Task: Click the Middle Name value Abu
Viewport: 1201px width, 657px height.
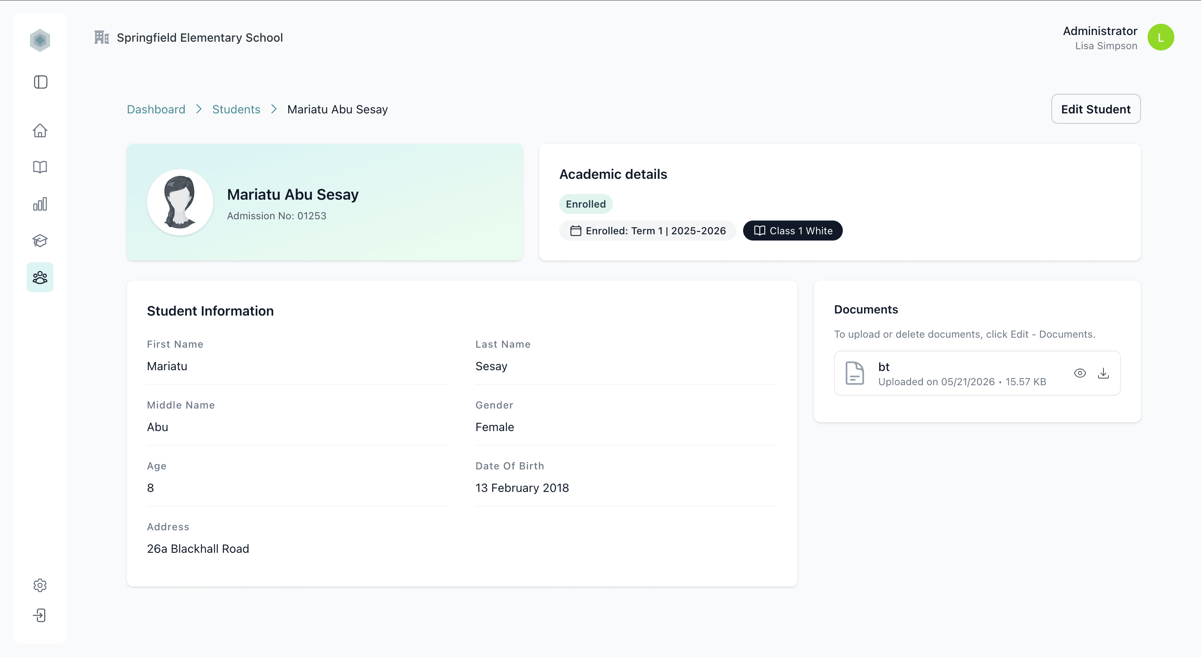Action: (158, 427)
